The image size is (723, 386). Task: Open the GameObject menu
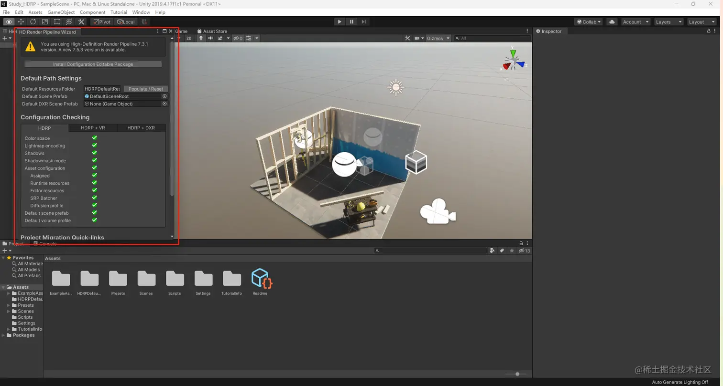click(x=61, y=12)
